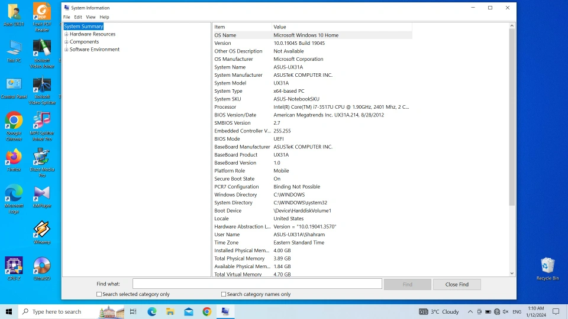Select Hardware Resources tree item

[92, 34]
